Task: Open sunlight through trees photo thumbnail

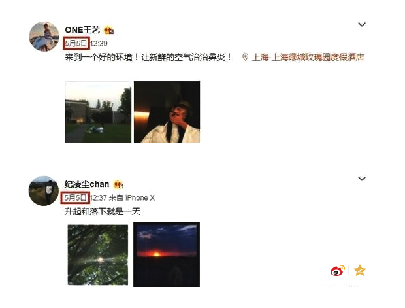Action: pos(98,255)
